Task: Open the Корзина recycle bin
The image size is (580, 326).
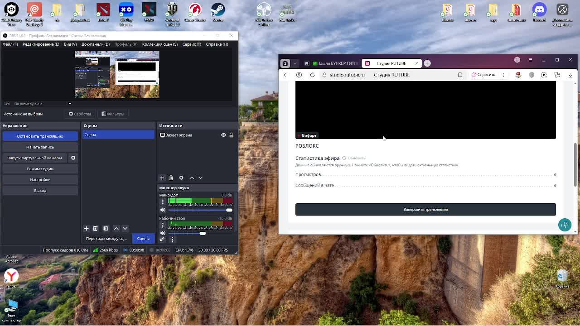Action: (x=562, y=279)
